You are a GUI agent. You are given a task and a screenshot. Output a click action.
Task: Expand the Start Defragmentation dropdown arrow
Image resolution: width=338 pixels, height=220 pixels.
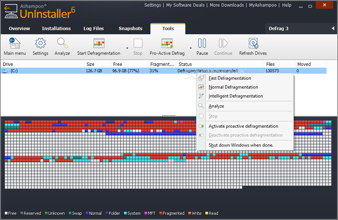(127, 48)
